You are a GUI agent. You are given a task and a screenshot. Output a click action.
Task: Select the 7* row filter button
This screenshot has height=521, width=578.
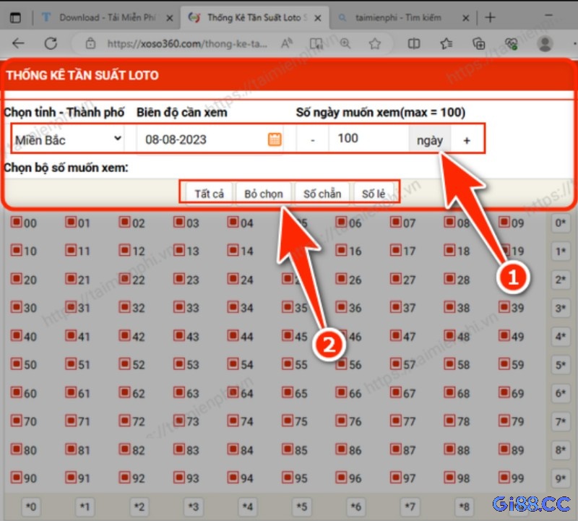coord(561,421)
